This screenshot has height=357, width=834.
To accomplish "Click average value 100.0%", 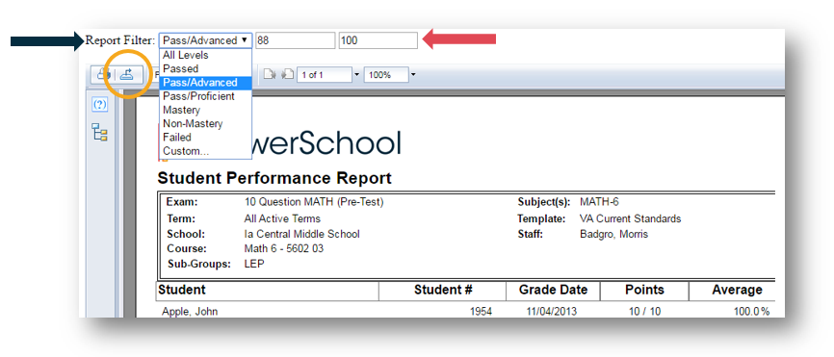I will pyautogui.click(x=751, y=312).
